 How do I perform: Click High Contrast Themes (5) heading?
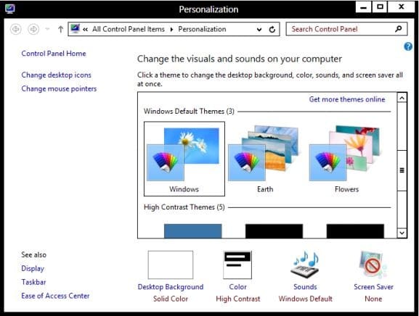click(x=184, y=207)
